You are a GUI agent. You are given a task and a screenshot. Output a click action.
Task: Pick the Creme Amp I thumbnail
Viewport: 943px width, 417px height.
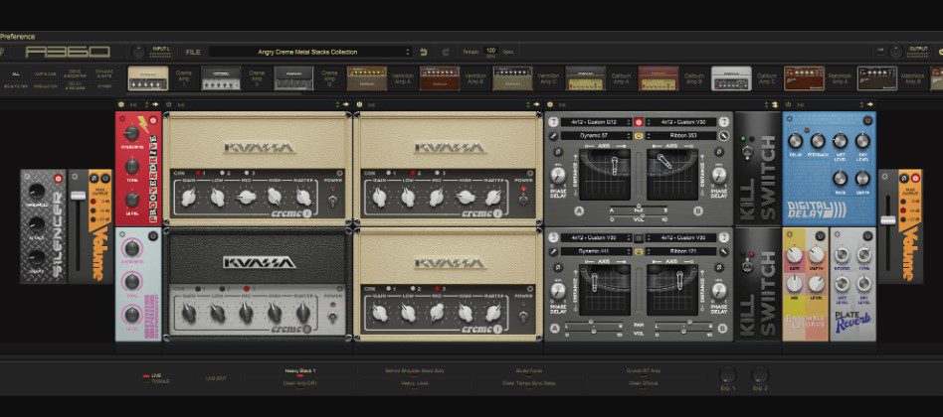[148, 78]
